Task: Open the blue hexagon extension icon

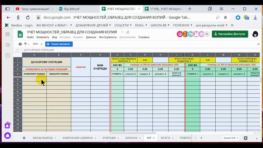Action: click(238, 17)
